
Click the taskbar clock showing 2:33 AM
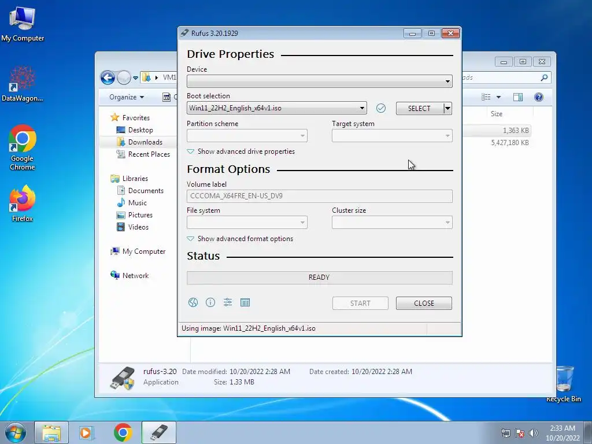(563, 433)
